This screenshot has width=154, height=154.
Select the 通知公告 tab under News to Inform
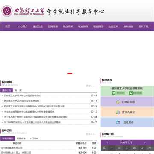6,90
